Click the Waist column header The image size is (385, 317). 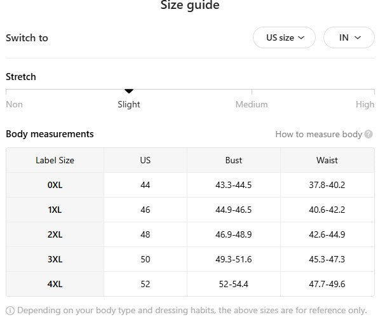pos(327,160)
